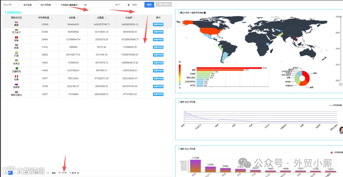The image size is (343, 177).
Task: Click the 国家或地区 column header
Action: 17,18
